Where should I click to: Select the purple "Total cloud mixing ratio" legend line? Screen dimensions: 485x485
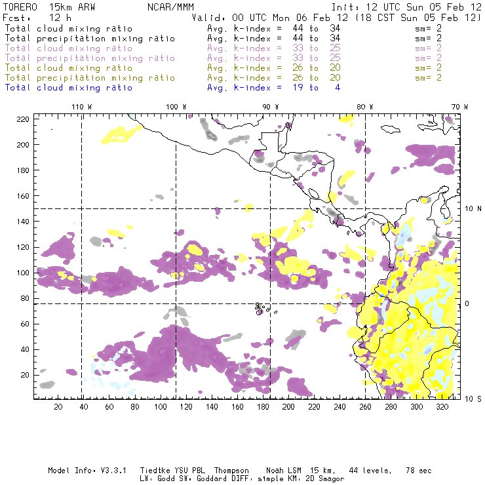(x=69, y=48)
